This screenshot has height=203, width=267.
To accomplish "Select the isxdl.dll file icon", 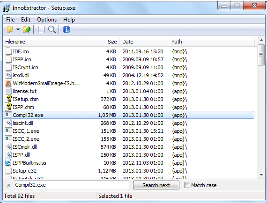I will 8,75.
